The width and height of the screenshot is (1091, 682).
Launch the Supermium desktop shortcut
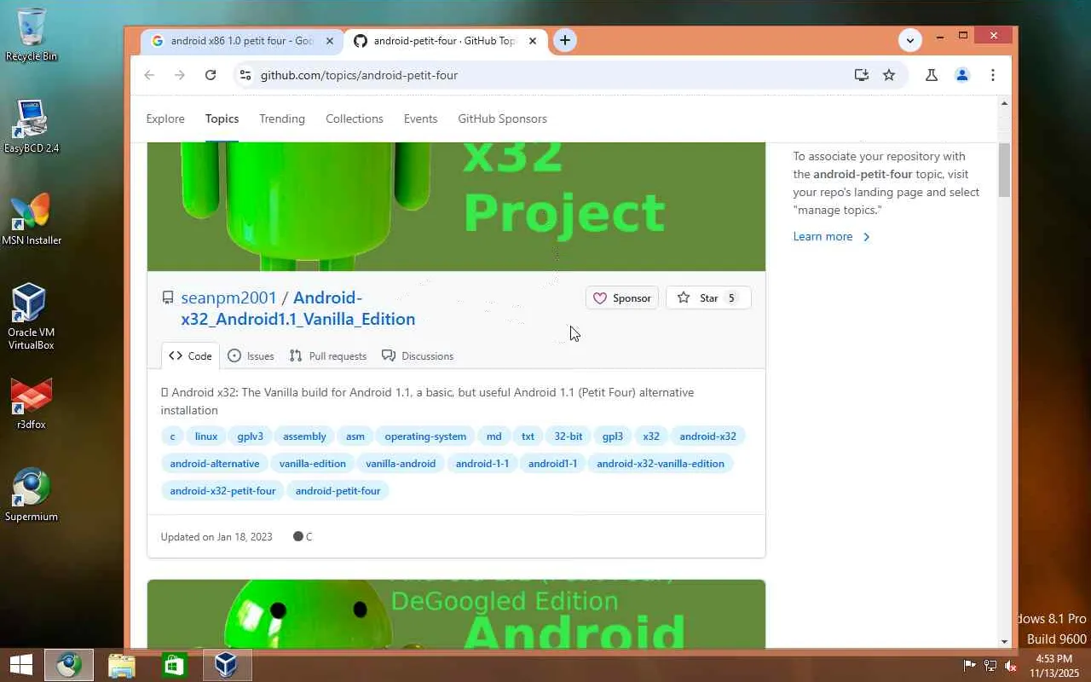(32, 494)
